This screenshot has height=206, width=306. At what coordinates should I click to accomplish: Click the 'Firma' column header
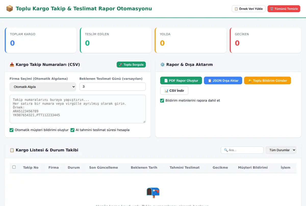tap(54, 168)
